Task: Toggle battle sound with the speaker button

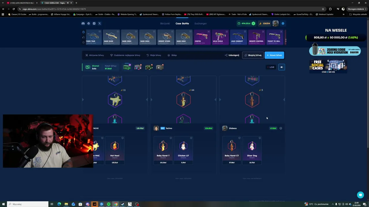Action: pos(282,67)
